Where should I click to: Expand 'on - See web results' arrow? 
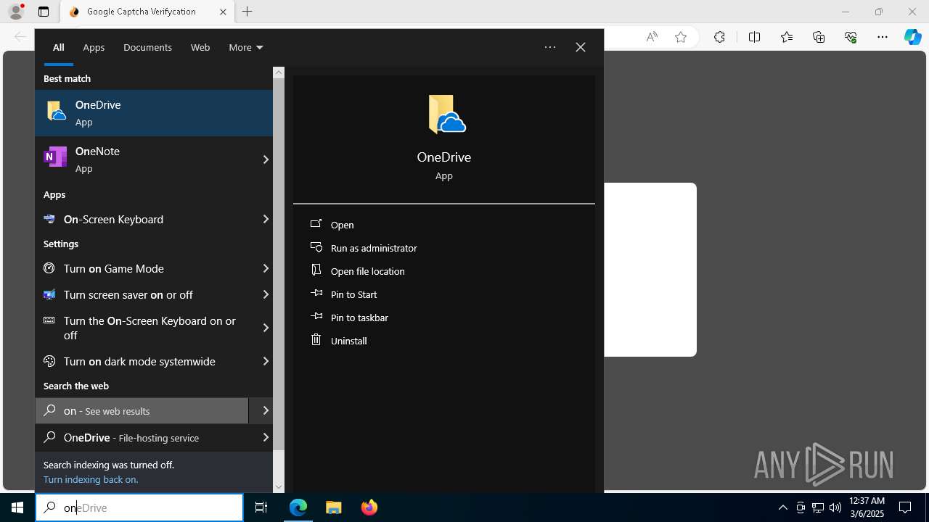pyautogui.click(x=266, y=410)
